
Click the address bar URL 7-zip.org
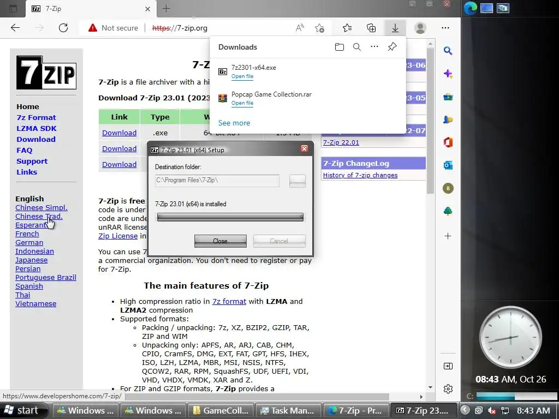(x=180, y=28)
